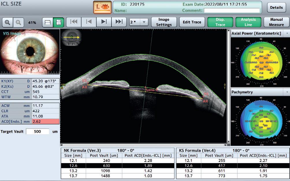The height and width of the screenshot is (181, 290).
Task: Switch to multi-pane layout view
Action: (58, 23)
